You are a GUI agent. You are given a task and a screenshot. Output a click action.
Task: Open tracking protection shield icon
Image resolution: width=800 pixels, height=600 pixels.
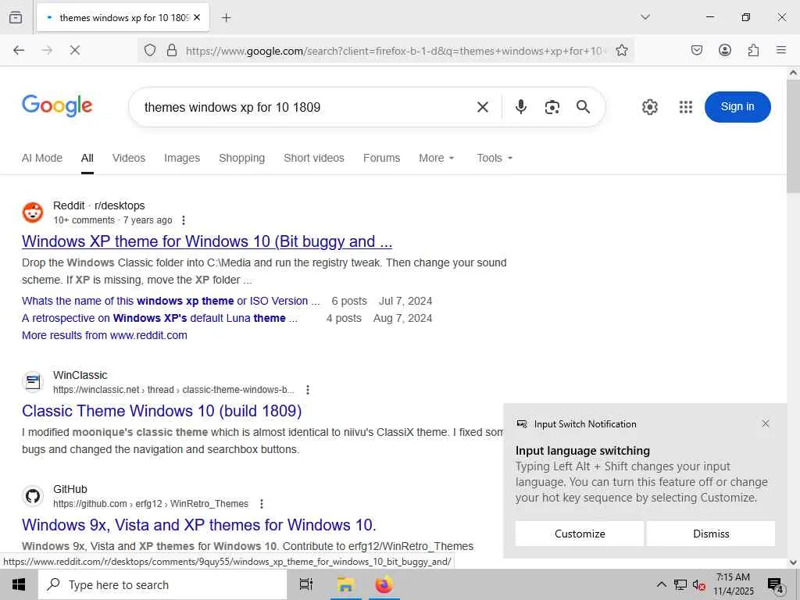[149, 50]
